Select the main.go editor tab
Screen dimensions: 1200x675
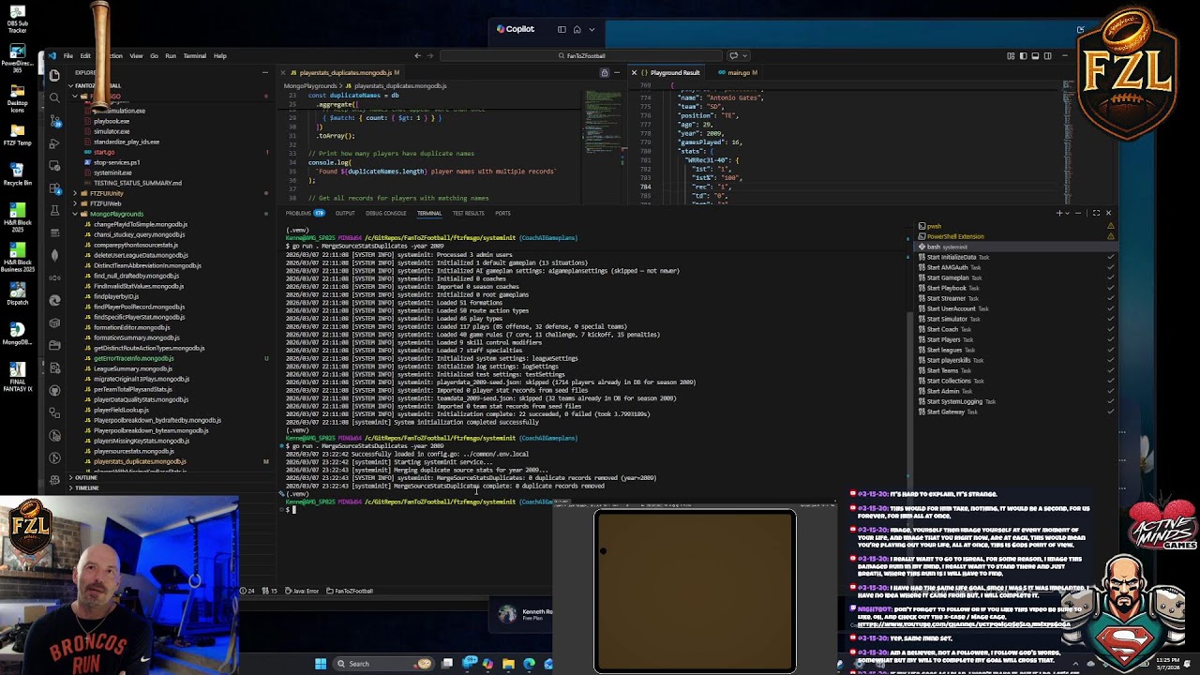[738, 72]
